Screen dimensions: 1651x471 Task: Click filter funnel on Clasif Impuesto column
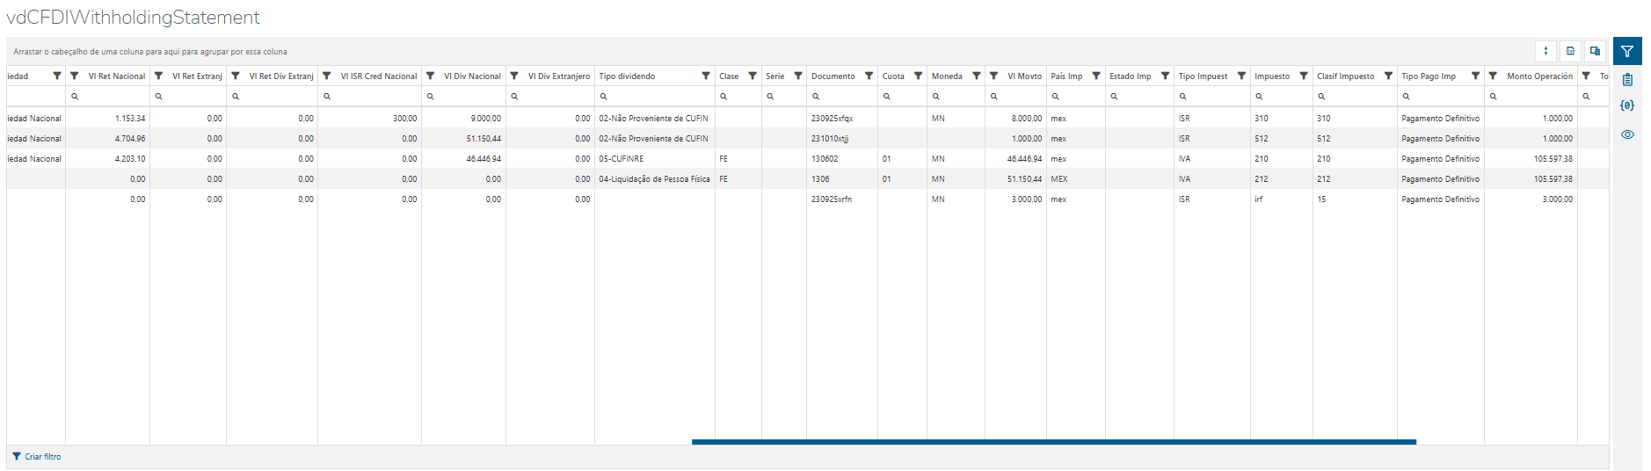point(1388,76)
